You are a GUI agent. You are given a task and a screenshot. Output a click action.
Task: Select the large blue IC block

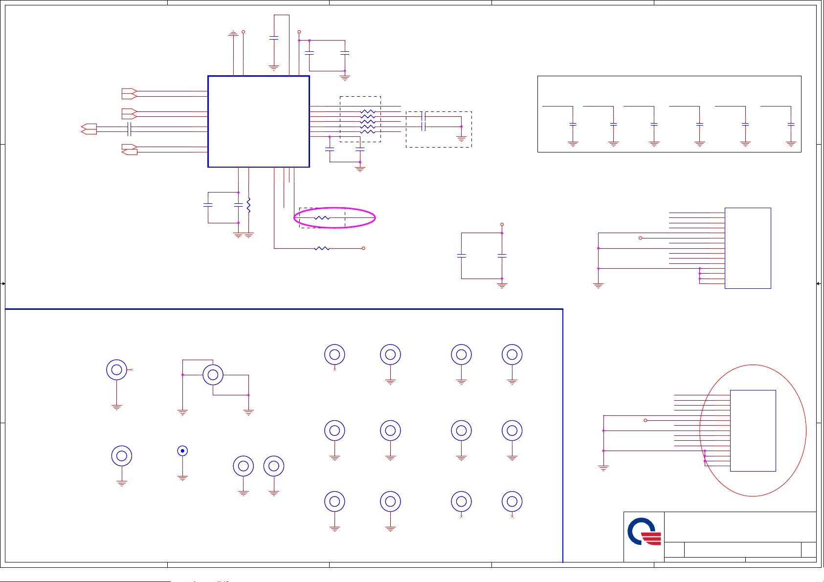click(x=259, y=121)
